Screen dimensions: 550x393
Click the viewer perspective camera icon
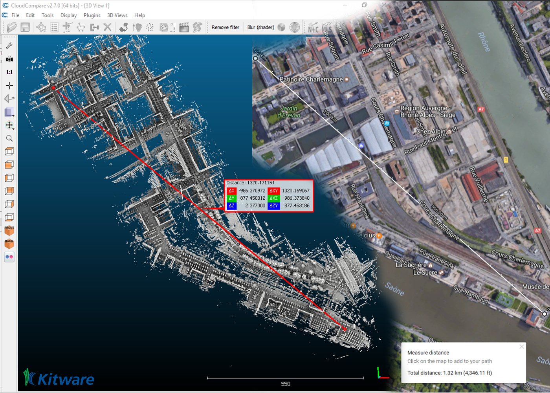(9, 99)
